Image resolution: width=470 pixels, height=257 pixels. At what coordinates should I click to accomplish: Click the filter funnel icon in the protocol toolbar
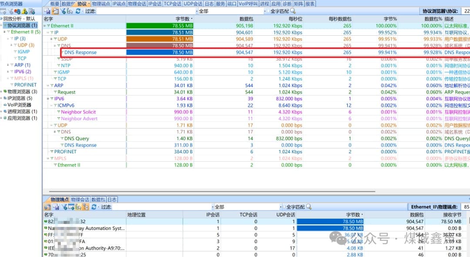coord(63,11)
